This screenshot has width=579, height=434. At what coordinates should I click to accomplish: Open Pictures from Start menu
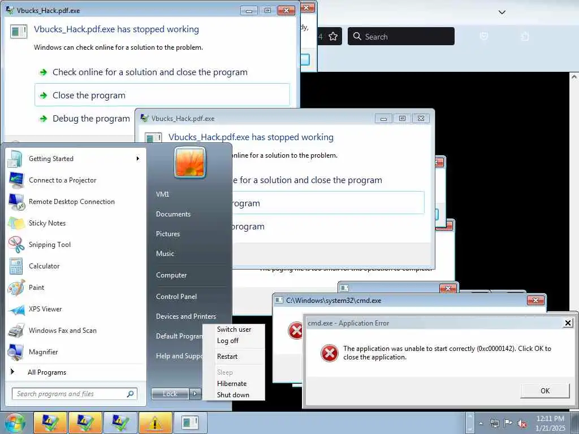tap(168, 233)
